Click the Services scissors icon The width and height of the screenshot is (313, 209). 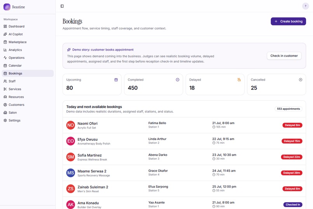[x=5, y=89]
